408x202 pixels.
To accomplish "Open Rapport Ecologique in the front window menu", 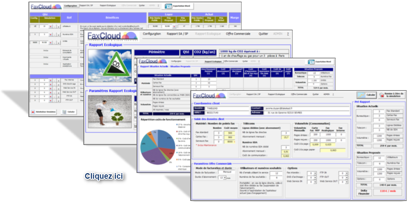I will coord(276,95).
